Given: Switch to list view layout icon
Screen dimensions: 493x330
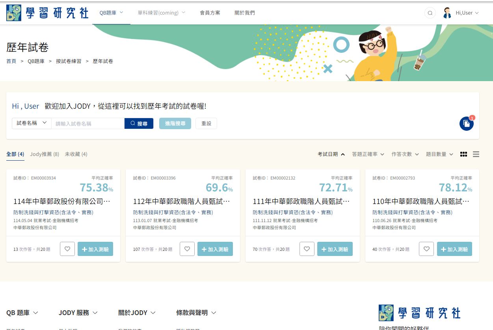Looking at the screenshot, I should tap(476, 154).
